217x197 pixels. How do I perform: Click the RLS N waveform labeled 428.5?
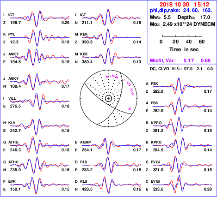point(112,185)
